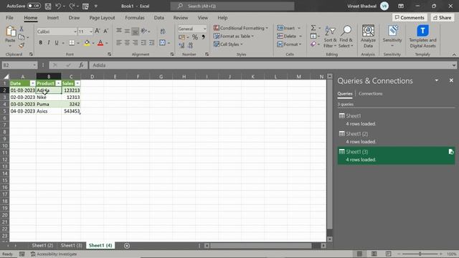Open Format as Table
Viewport: 459px width, 258px height.
point(234,37)
